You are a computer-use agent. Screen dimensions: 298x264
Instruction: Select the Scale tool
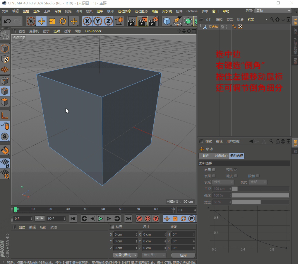tap(52, 21)
